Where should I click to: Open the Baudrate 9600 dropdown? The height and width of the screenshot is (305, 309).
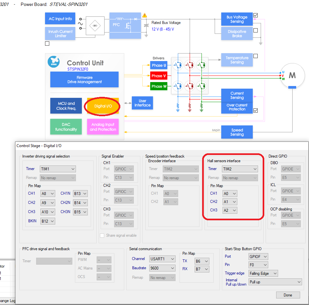coord(162,268)
